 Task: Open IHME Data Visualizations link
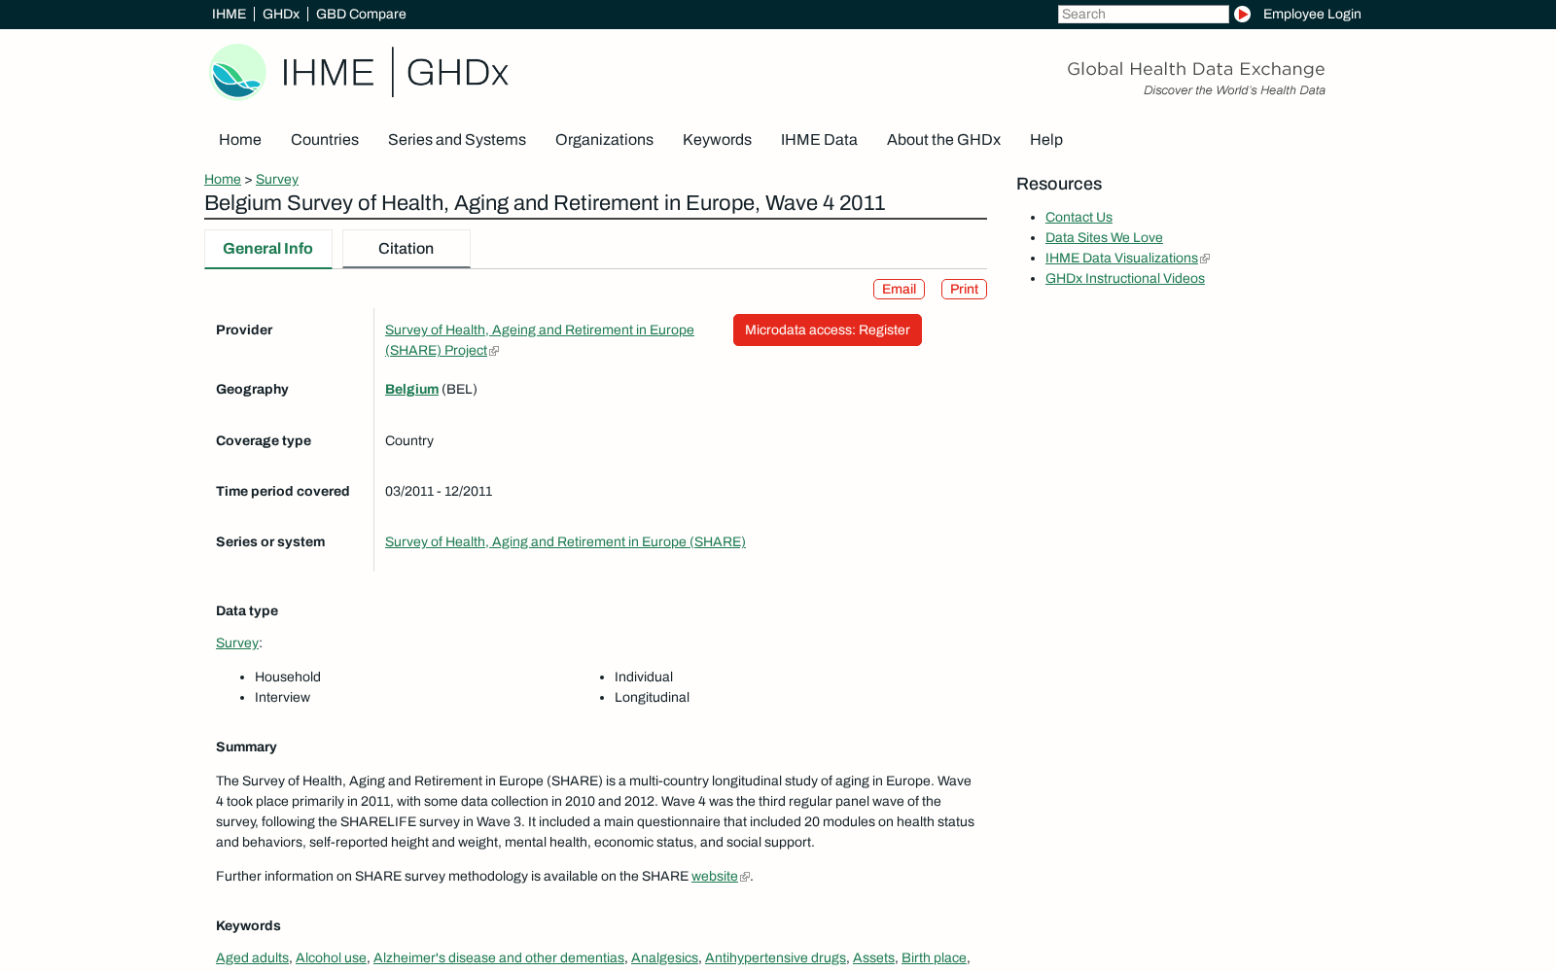(x=1121, y=259)
